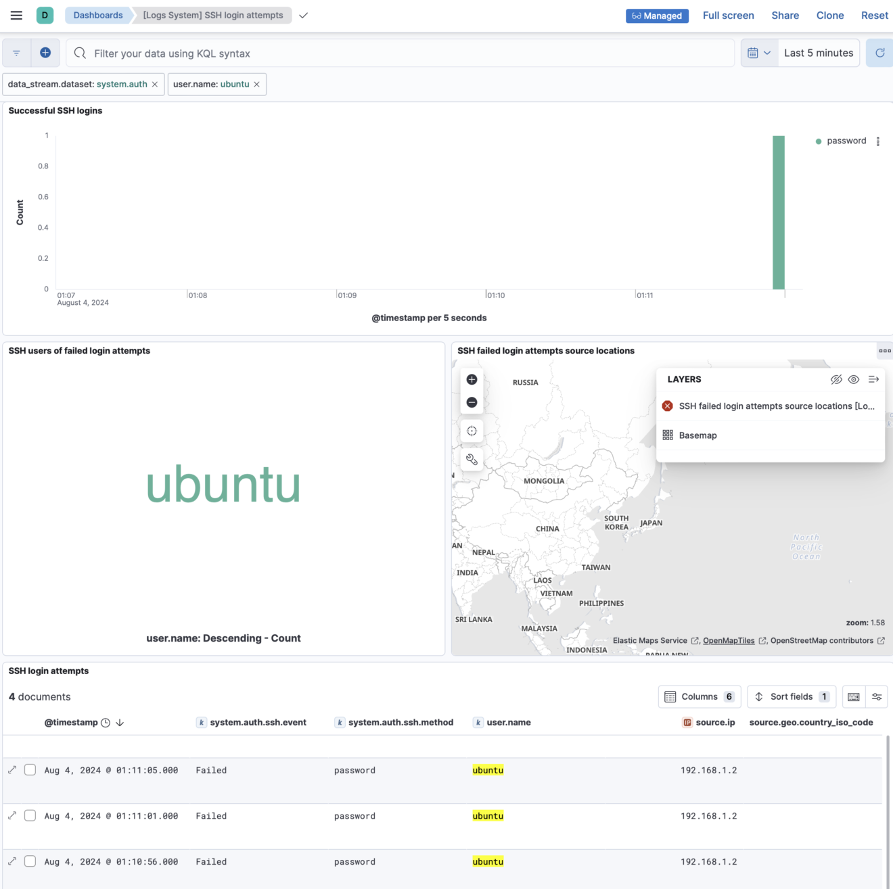Hide all layers with the eye-slash icon
Image resolution: width=893 pixels, height=889 pixels.
click(836, 379)
